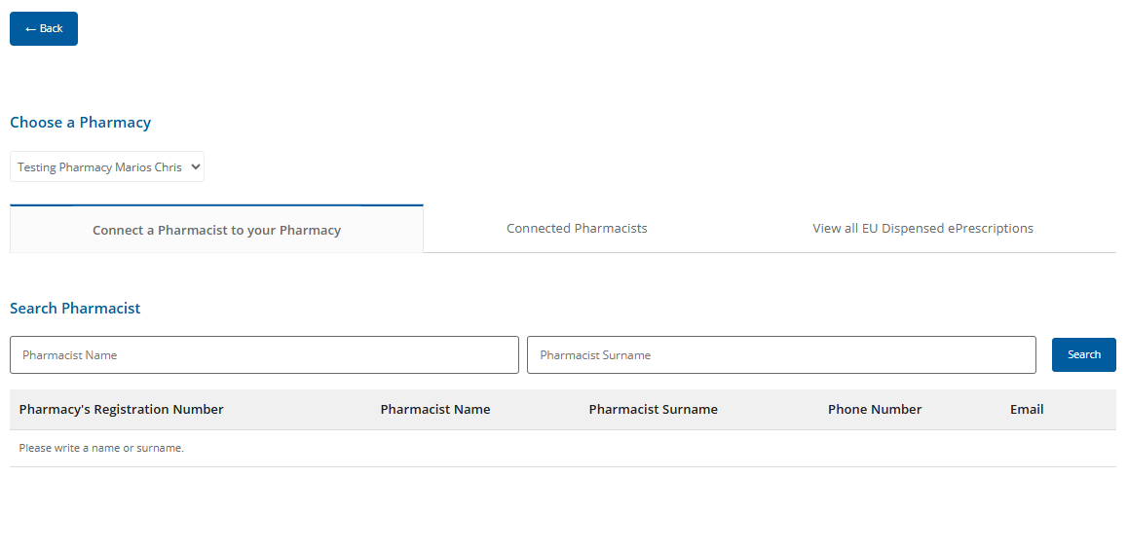
Task: Click the word 'Back' inside the blue button
Action: click(x=52, y=29)
